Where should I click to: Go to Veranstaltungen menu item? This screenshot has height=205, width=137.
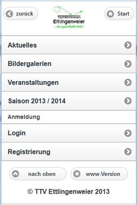tap(68, 82)
